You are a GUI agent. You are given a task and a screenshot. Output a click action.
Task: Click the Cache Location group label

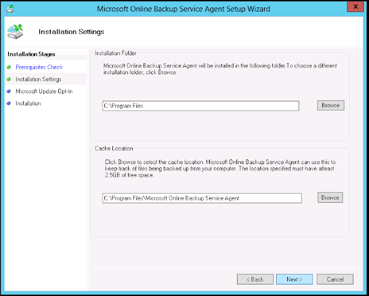point(114,149)
